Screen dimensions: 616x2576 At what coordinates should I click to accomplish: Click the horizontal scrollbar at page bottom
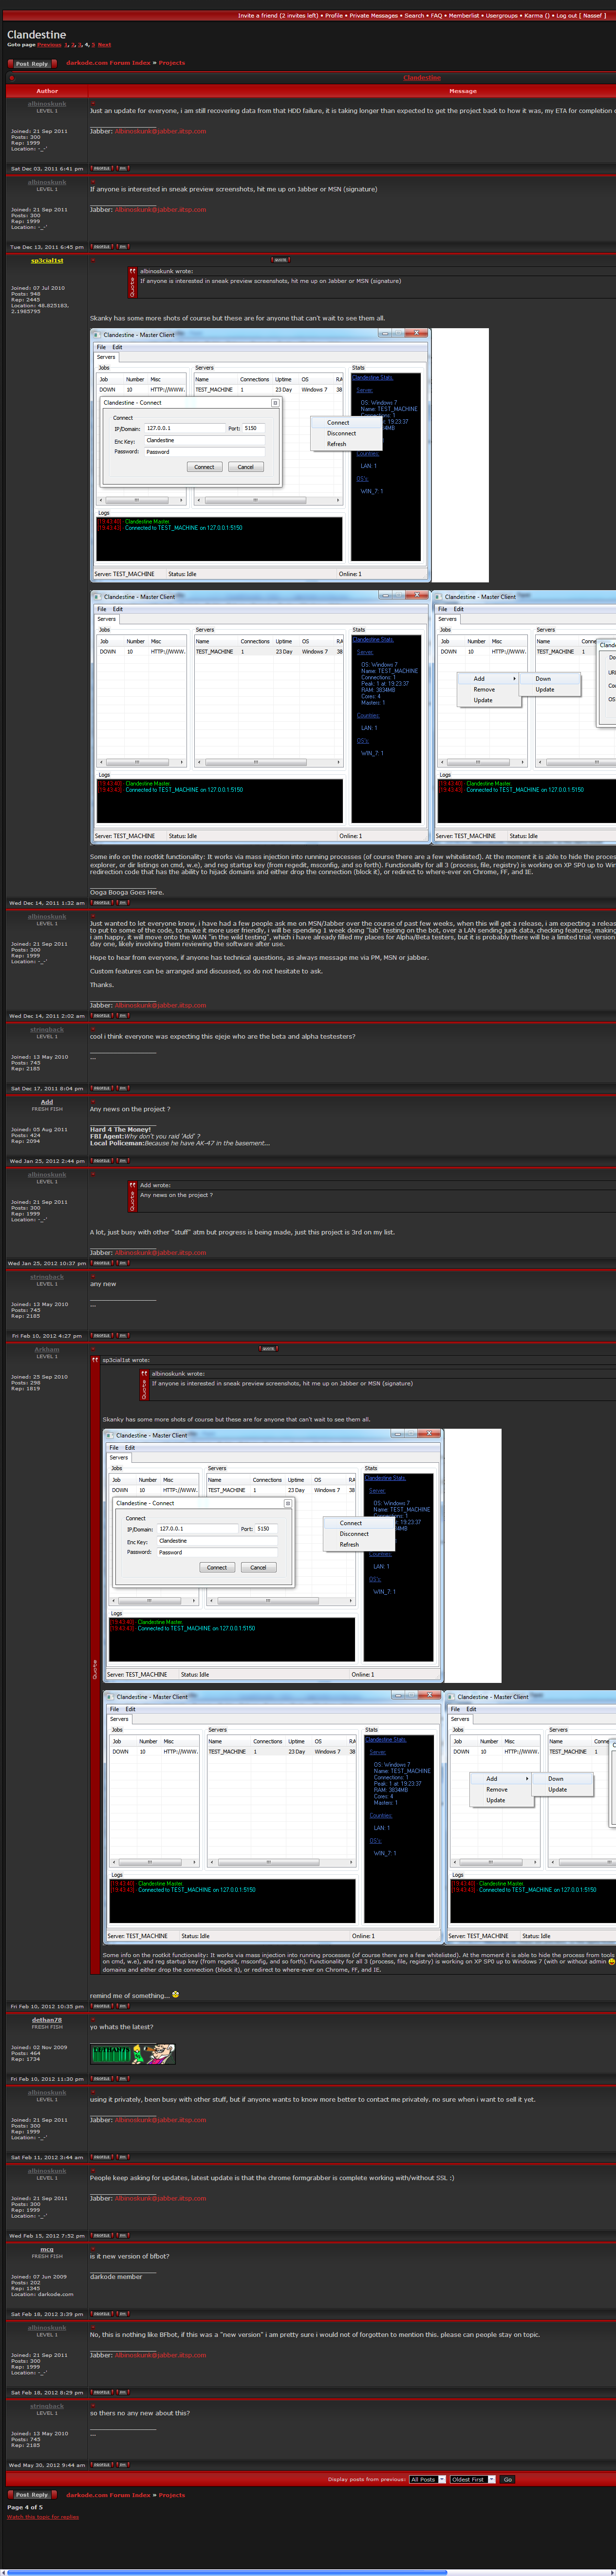[224, 2572]
